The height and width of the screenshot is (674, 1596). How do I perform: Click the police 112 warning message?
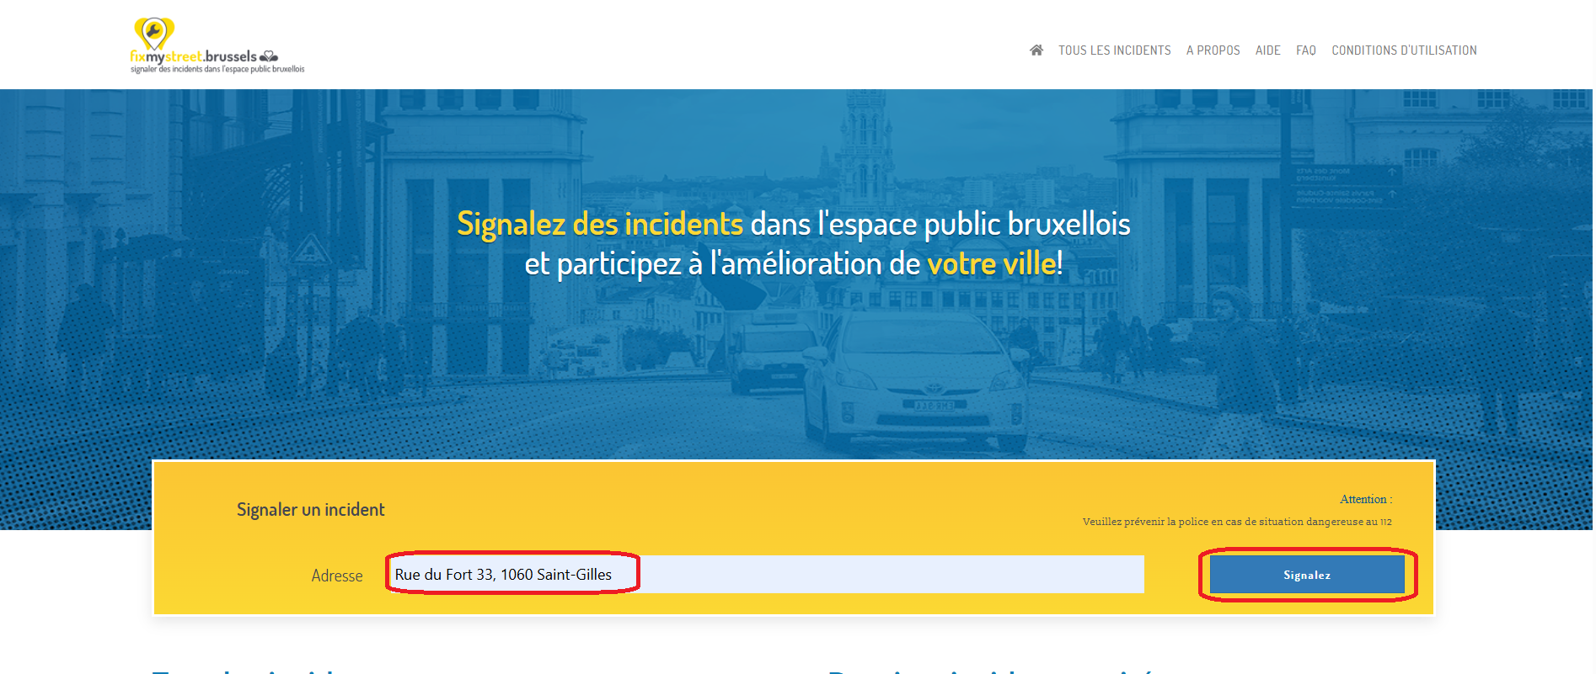pyautogui.click(x=1237, y=522)
